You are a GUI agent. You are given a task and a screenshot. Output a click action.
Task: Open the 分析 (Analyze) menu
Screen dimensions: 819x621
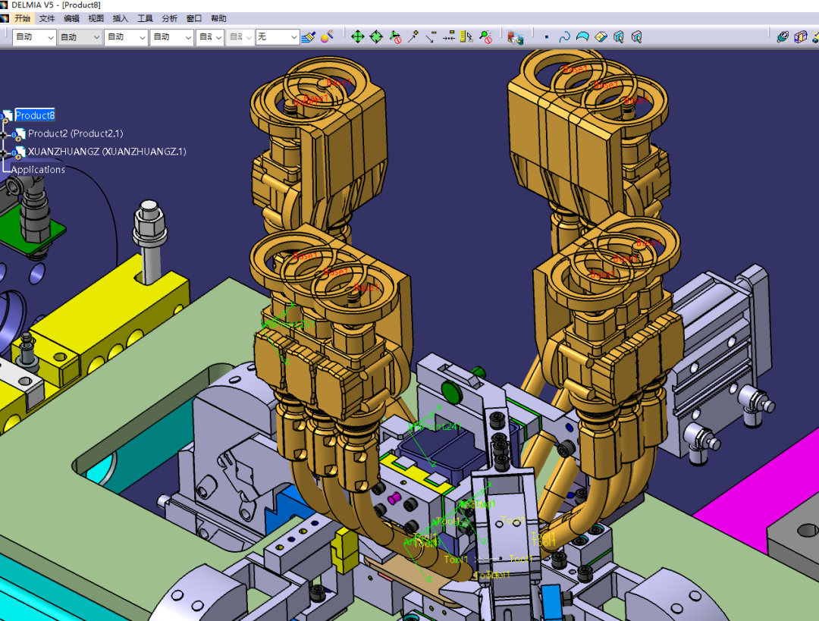coord(170,18)
